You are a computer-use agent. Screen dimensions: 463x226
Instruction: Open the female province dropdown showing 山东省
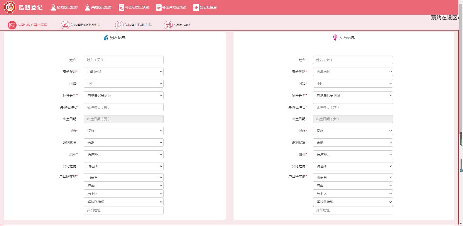(353, 177)
